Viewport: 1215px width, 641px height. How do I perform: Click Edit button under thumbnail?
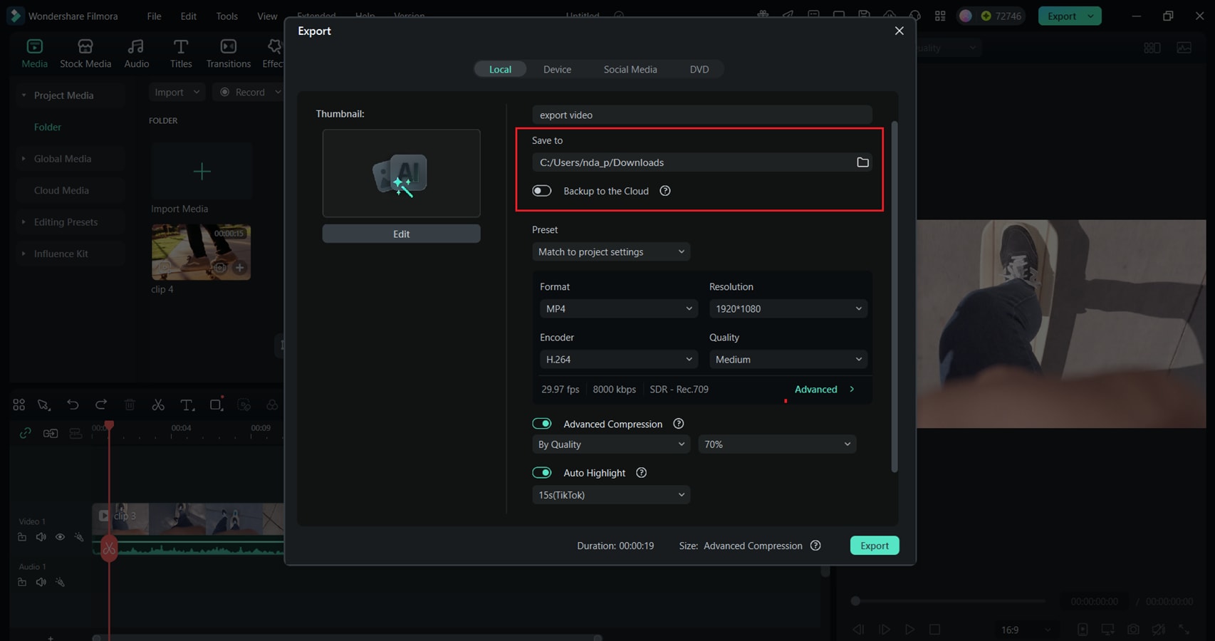pyautogui.click(x=401, y=234)
